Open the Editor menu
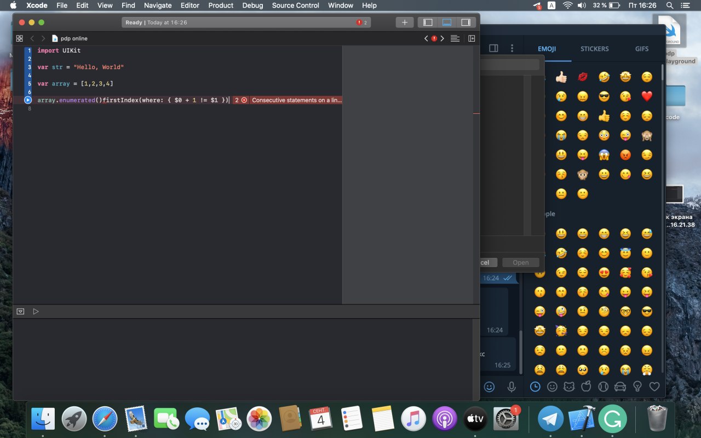Image resolution: width=701 pixels, height=438 pixels. click(x=190, y=5)
